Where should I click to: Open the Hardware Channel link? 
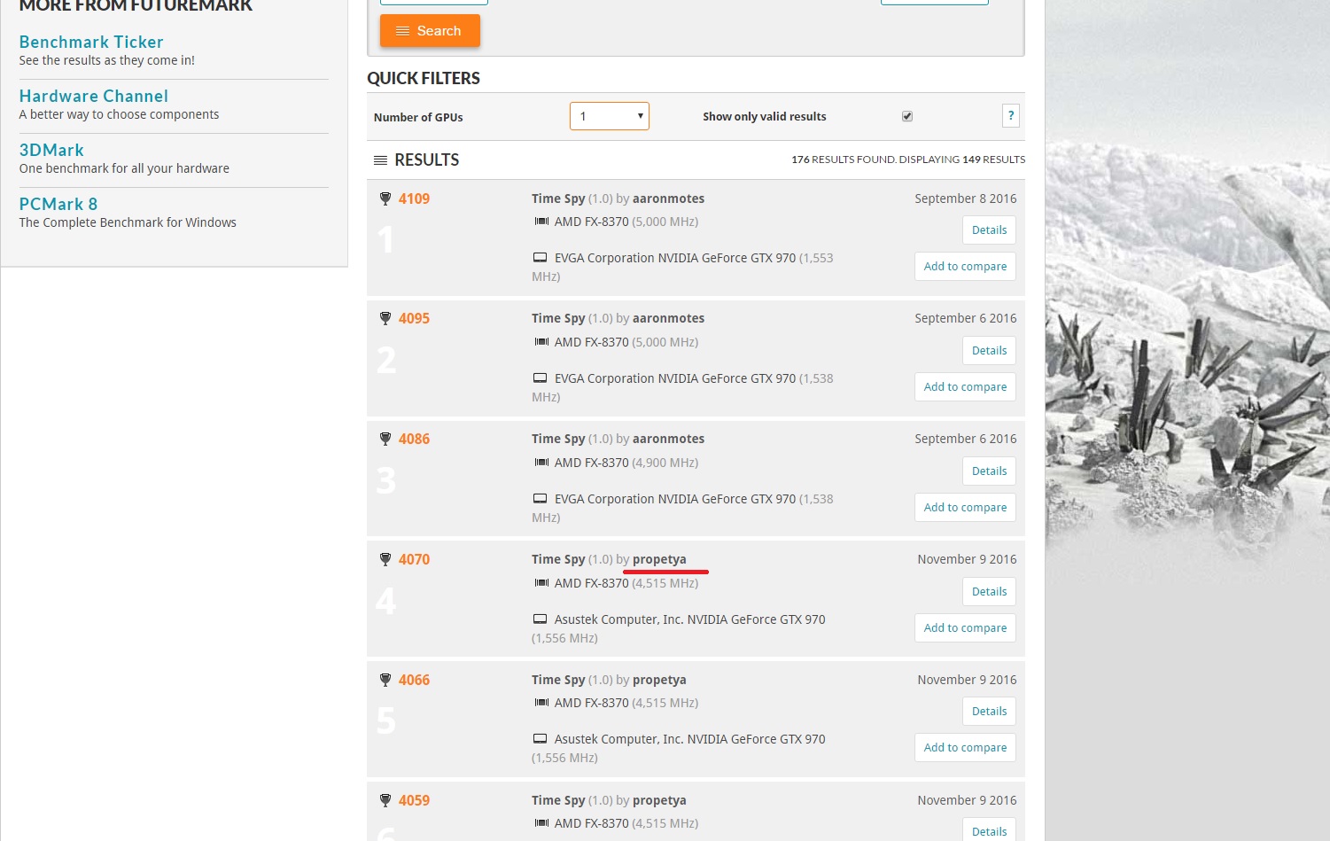[94, 96]
